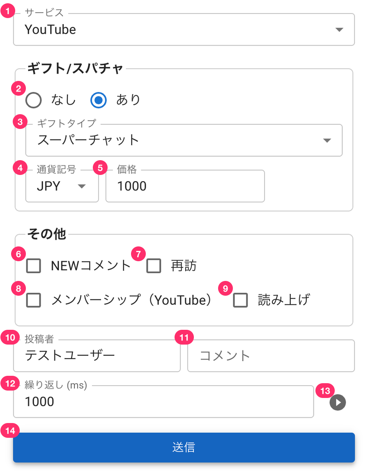Click the 価格 input field

tap(185, 186)
